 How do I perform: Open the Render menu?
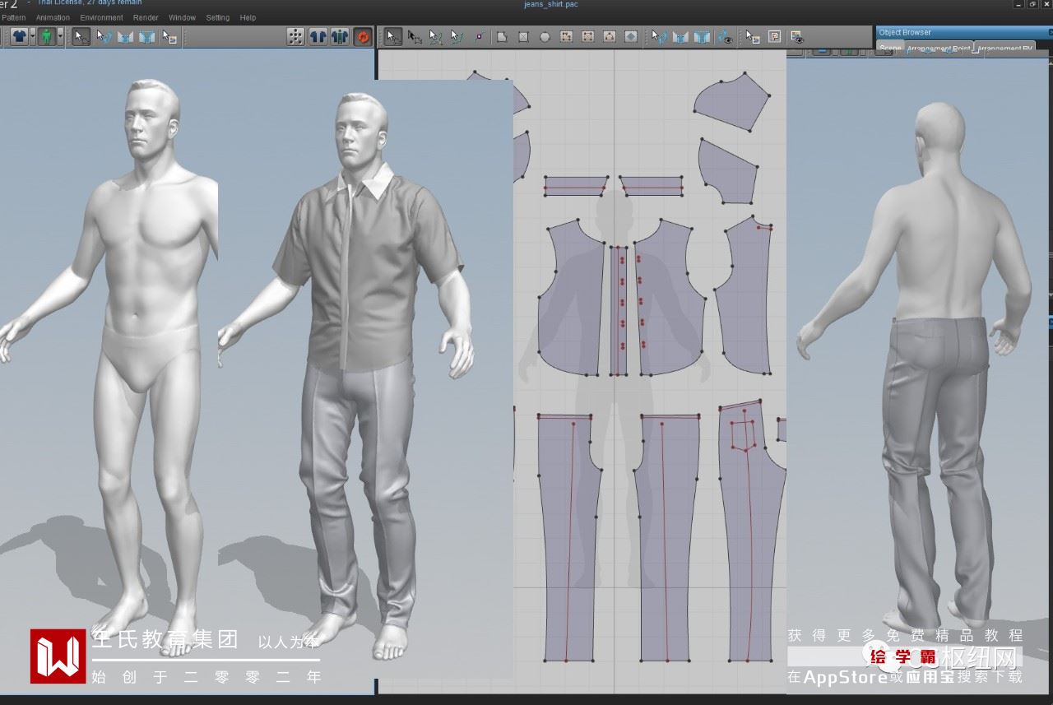146,17
